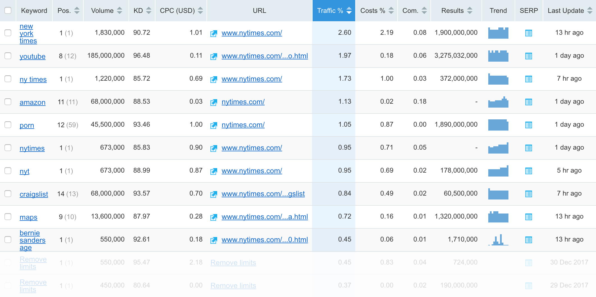The image size is (596, 297).
Task: View trend chart for amazon keyword
Action: [498, 102]
